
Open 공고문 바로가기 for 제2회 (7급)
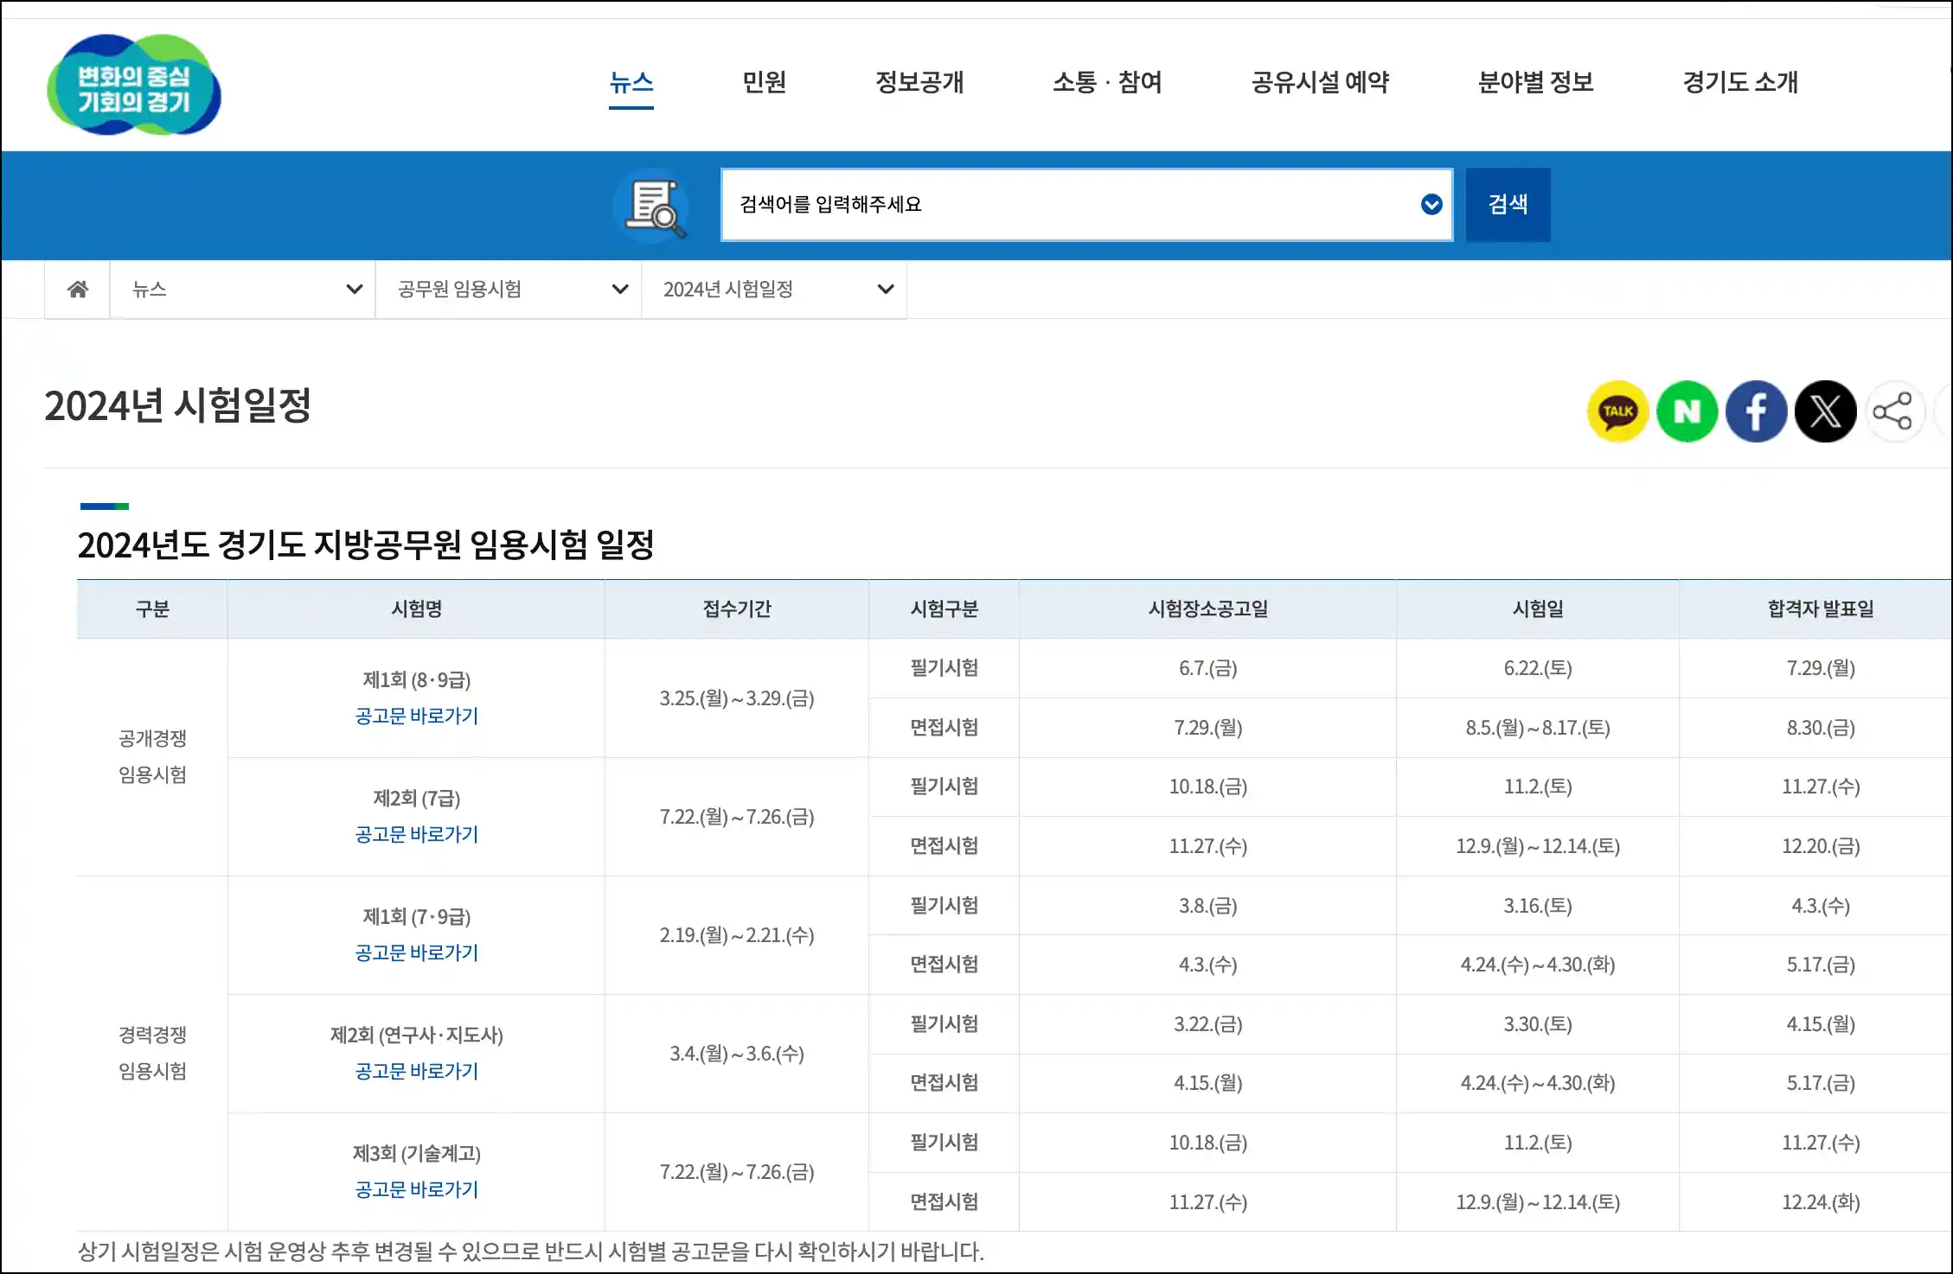[416, 834]
